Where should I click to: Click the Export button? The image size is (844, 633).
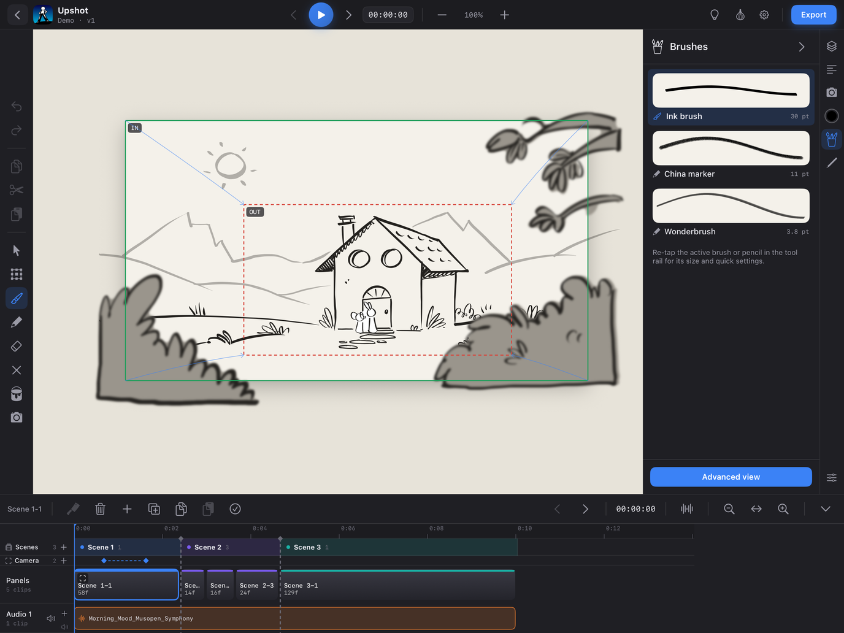tap(813, 15)
